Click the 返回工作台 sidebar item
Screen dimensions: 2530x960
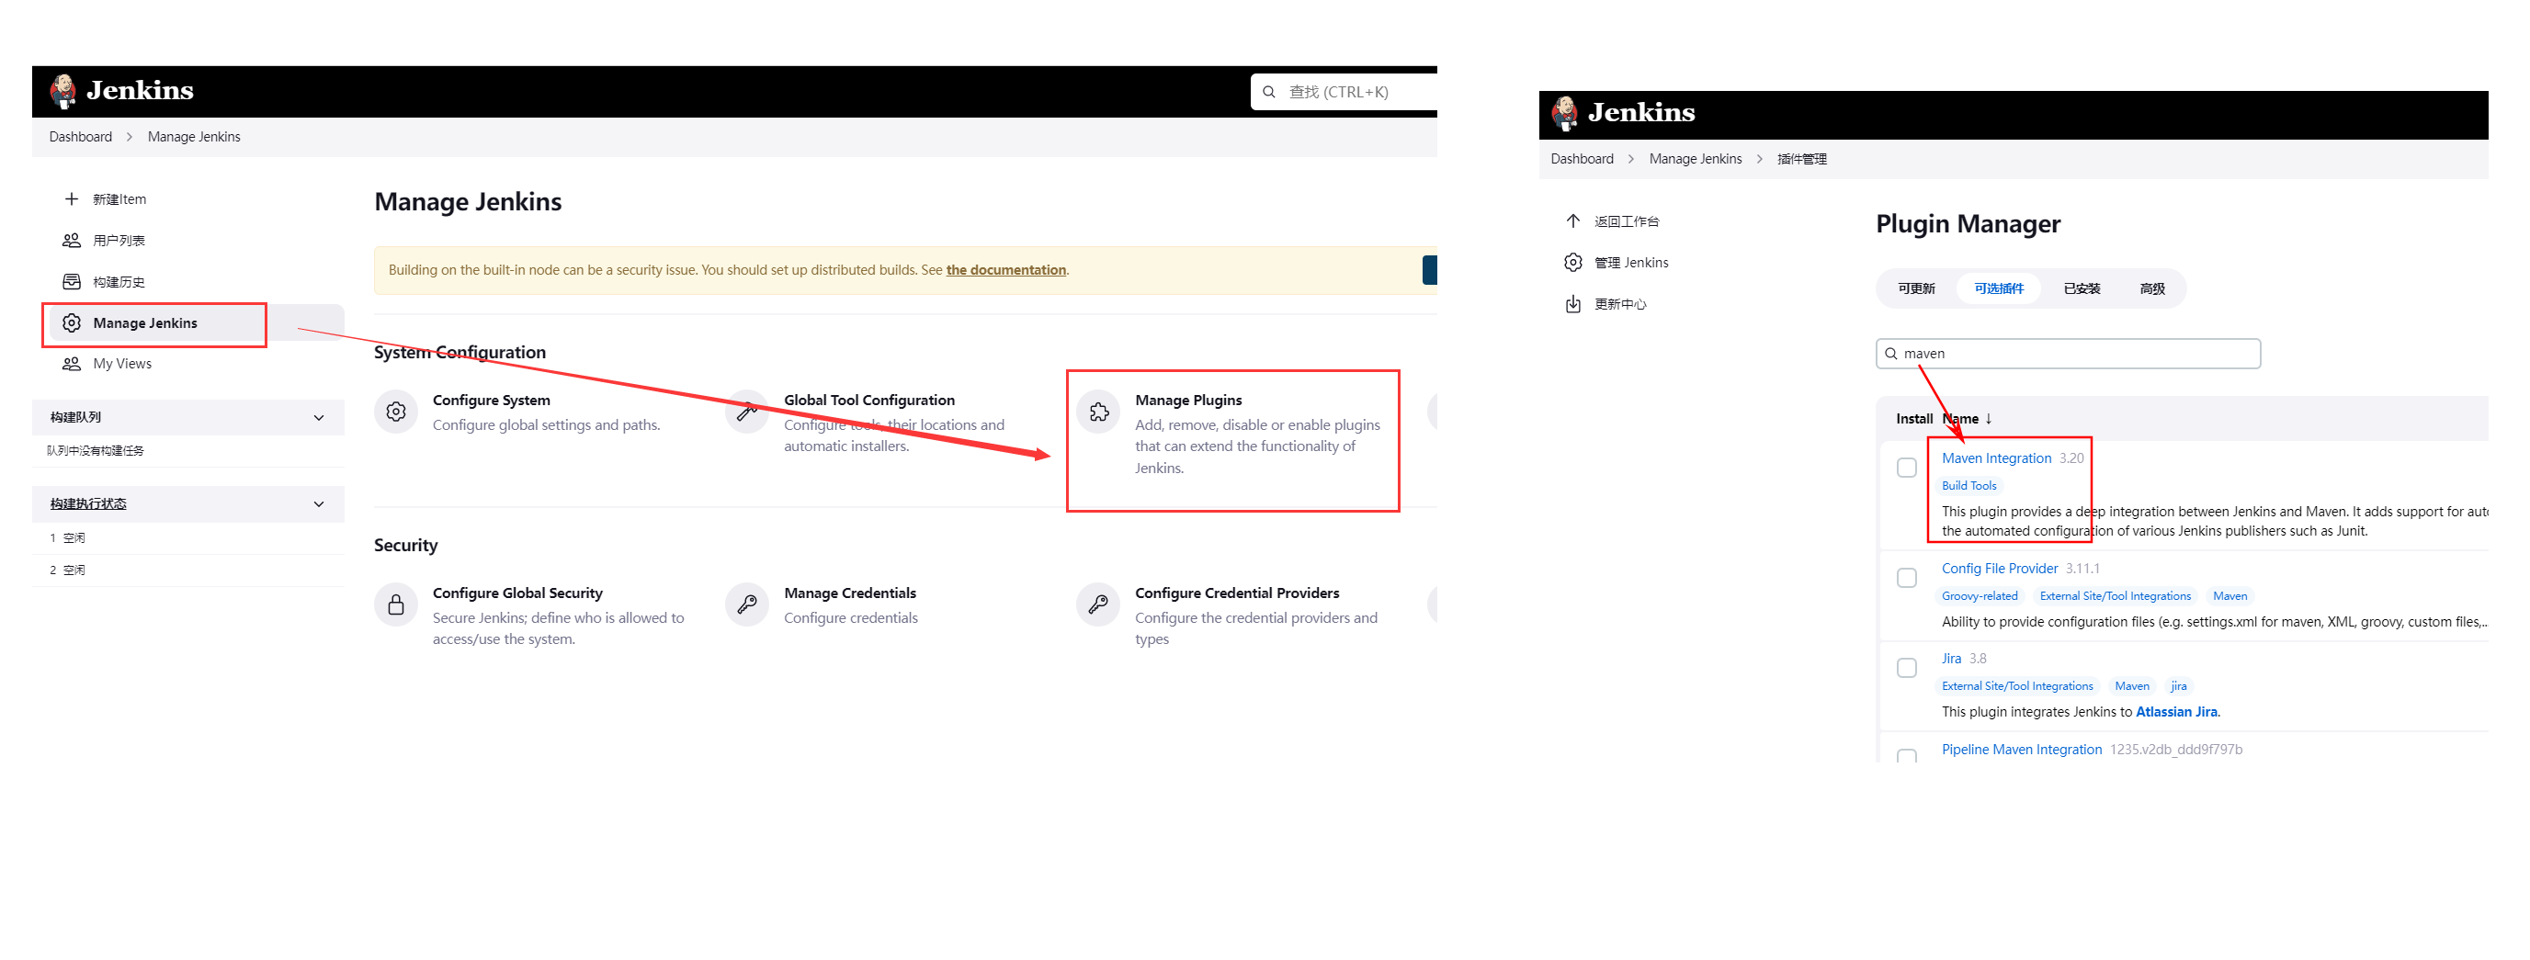pos(1627,221)
